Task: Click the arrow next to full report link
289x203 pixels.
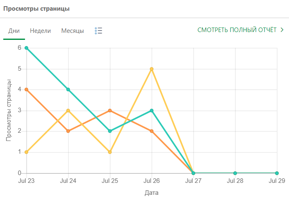Action: point(282,30)
